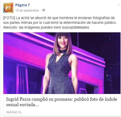Open the 'Ingrid Parra cumplió su promesa' headline
This screenshot has width=121, height=117.
coord(62,102)
